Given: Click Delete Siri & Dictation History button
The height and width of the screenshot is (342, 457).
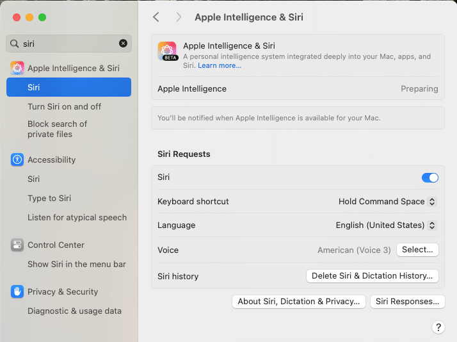Looking at the screenshot, I should point(372,276).
